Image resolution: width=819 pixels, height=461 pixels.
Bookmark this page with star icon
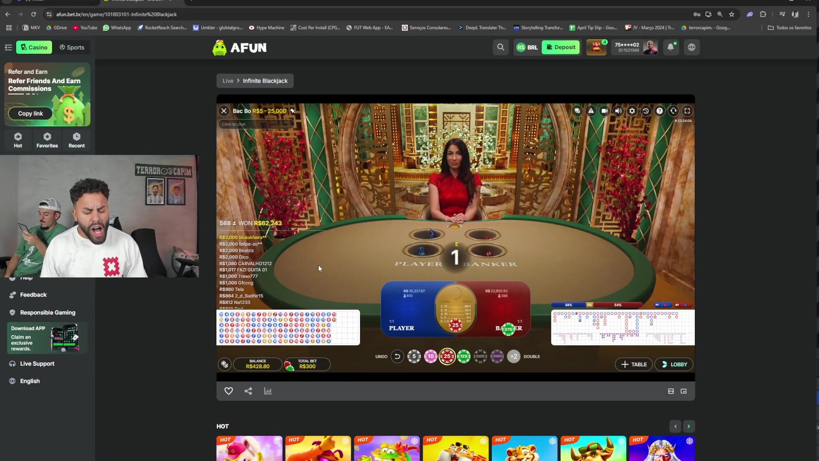[732, 15]
